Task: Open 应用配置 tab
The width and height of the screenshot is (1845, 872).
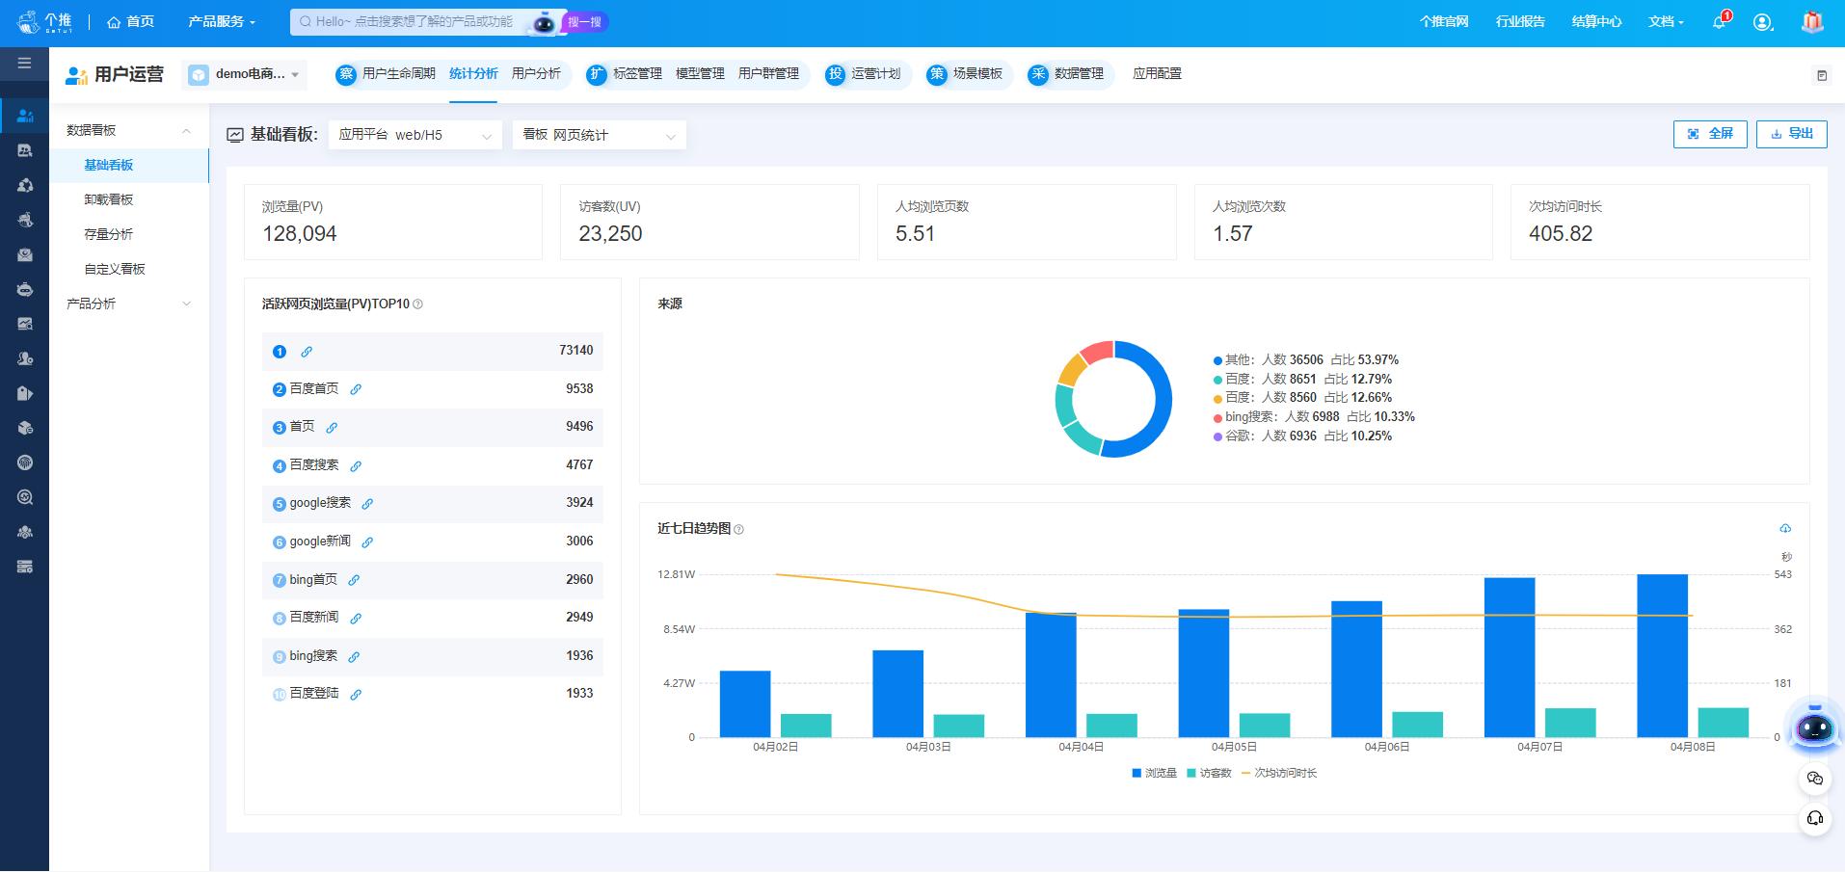Action: [x=1157, y=73]
